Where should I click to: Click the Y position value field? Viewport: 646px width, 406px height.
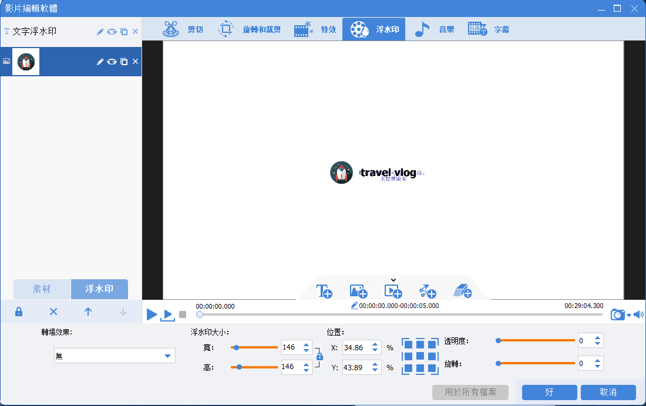[x=356, y=367]
